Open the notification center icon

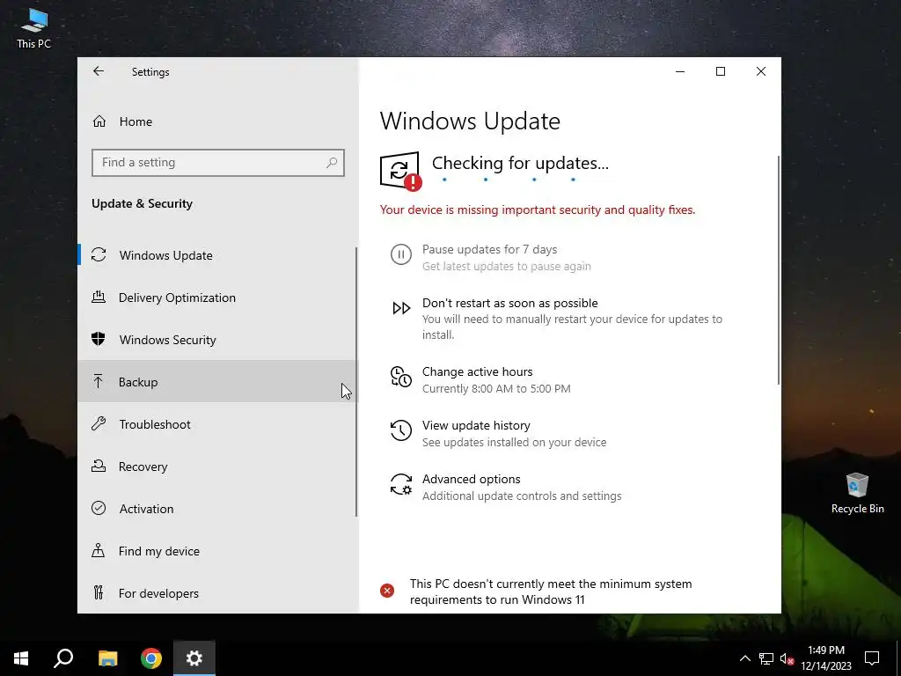pyautogui.click(x=872, y=658)
